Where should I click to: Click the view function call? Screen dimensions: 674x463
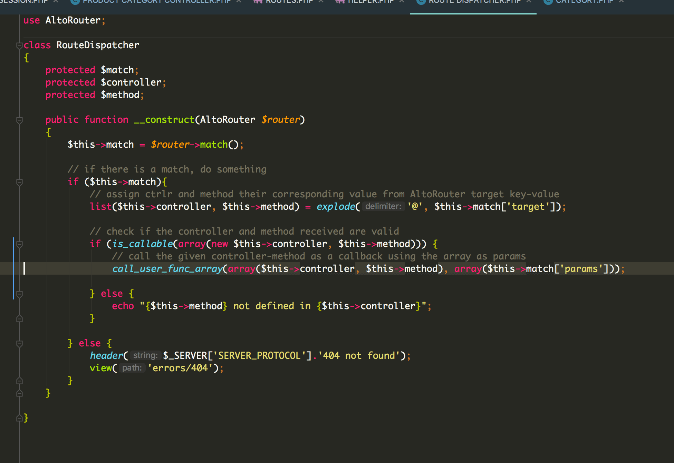click(101, 368)
